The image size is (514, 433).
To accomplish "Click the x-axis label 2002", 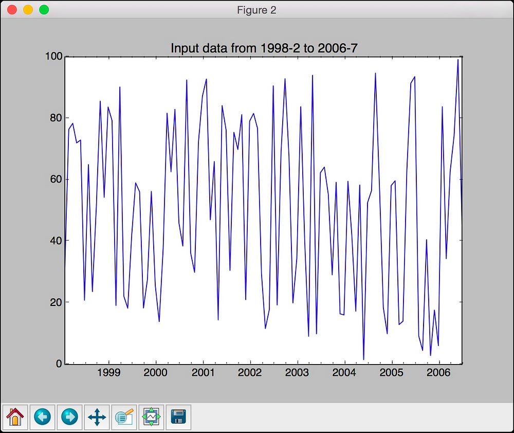I will tap(250, 373).
